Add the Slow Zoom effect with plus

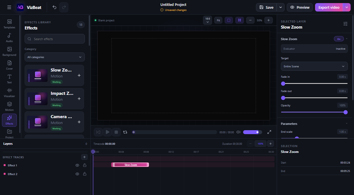(x=79, y=75)
